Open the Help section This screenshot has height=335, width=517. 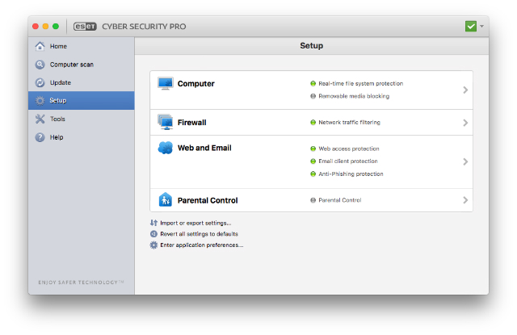(x=81, y=137)
